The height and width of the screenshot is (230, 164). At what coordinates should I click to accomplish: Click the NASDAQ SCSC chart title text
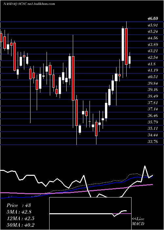pyautogui.click(x=29, y=4)
